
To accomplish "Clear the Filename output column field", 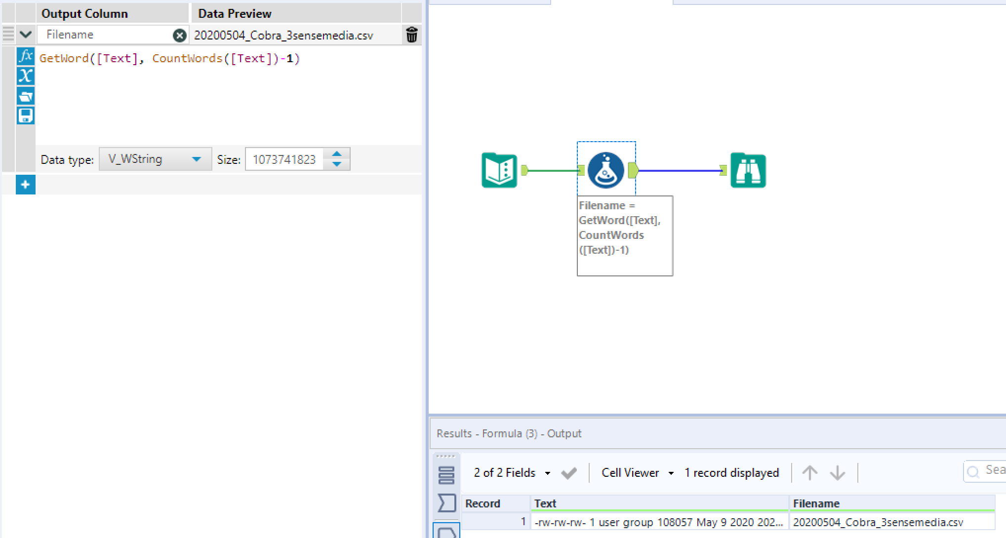I will coord(179,35).
